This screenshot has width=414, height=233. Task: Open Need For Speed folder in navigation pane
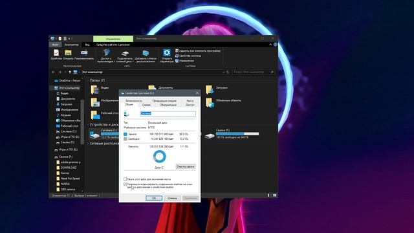(x=68, y=179)
